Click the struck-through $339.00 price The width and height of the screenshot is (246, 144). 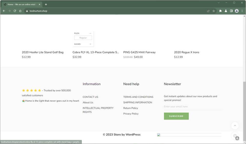[128, 57]
